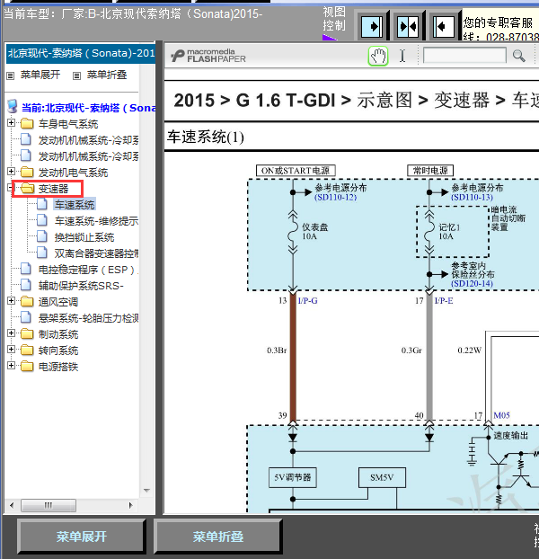This screenshot has width=539, height=559.
Task: Open 电控稳定程序 (ESP) tree item
Action: 88,270
